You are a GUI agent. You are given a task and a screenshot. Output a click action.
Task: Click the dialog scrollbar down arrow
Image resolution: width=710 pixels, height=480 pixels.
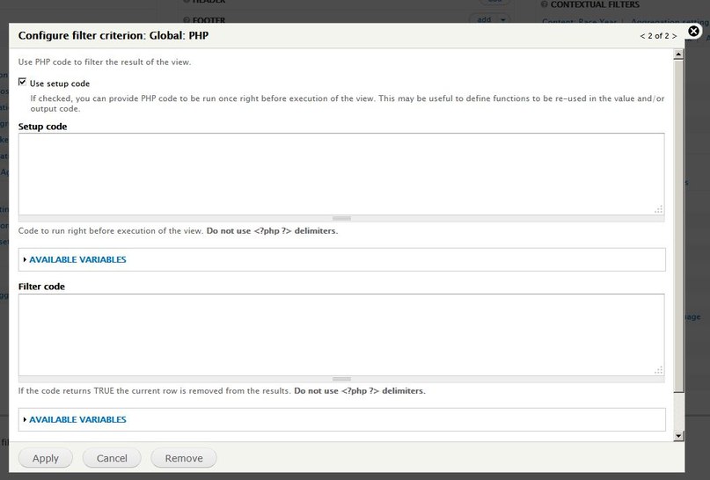coord(678,435)
